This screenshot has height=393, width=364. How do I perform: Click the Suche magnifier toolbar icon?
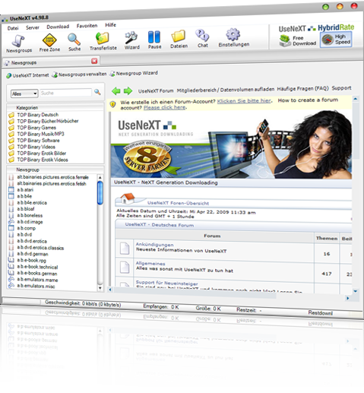coord(74,42)
